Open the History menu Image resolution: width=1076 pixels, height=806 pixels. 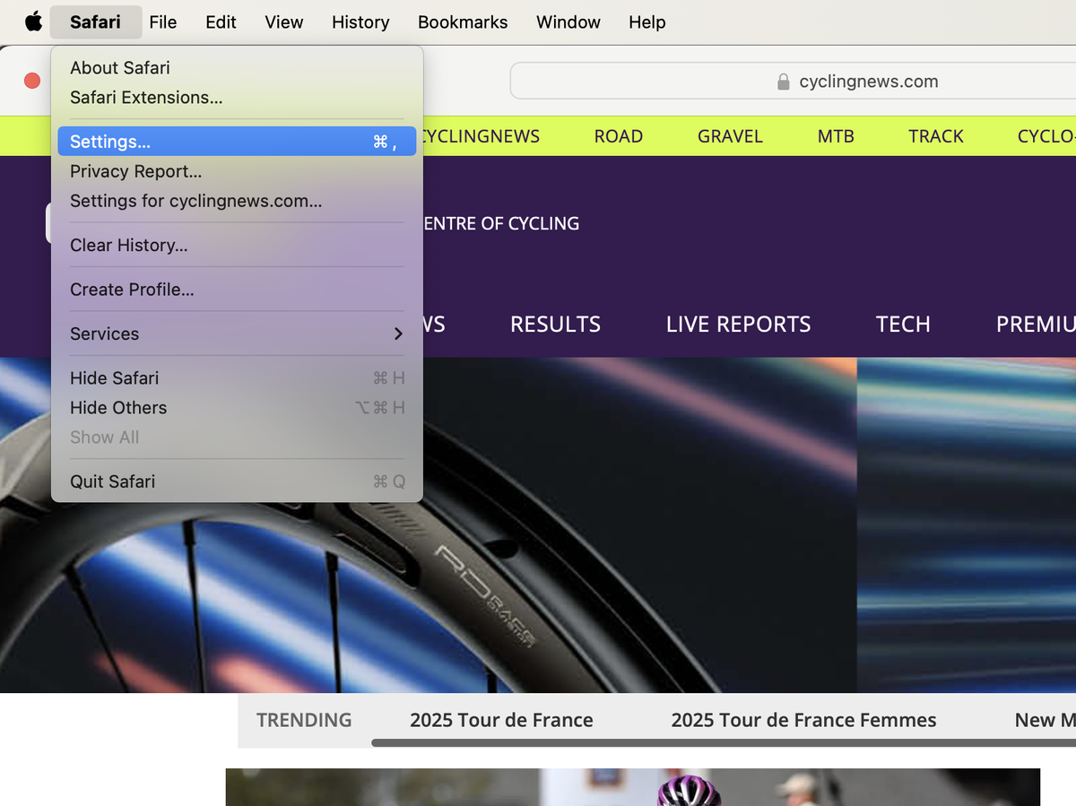pos(360,22)
